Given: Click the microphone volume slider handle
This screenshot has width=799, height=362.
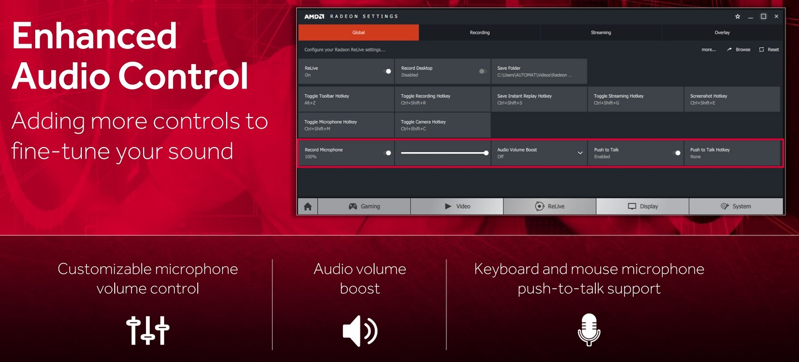Looking at the screenshot, I should pyautogui.click(x=486, y=153).
